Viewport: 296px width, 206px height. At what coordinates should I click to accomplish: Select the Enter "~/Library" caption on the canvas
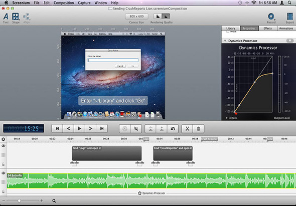[x=113, y=101]
